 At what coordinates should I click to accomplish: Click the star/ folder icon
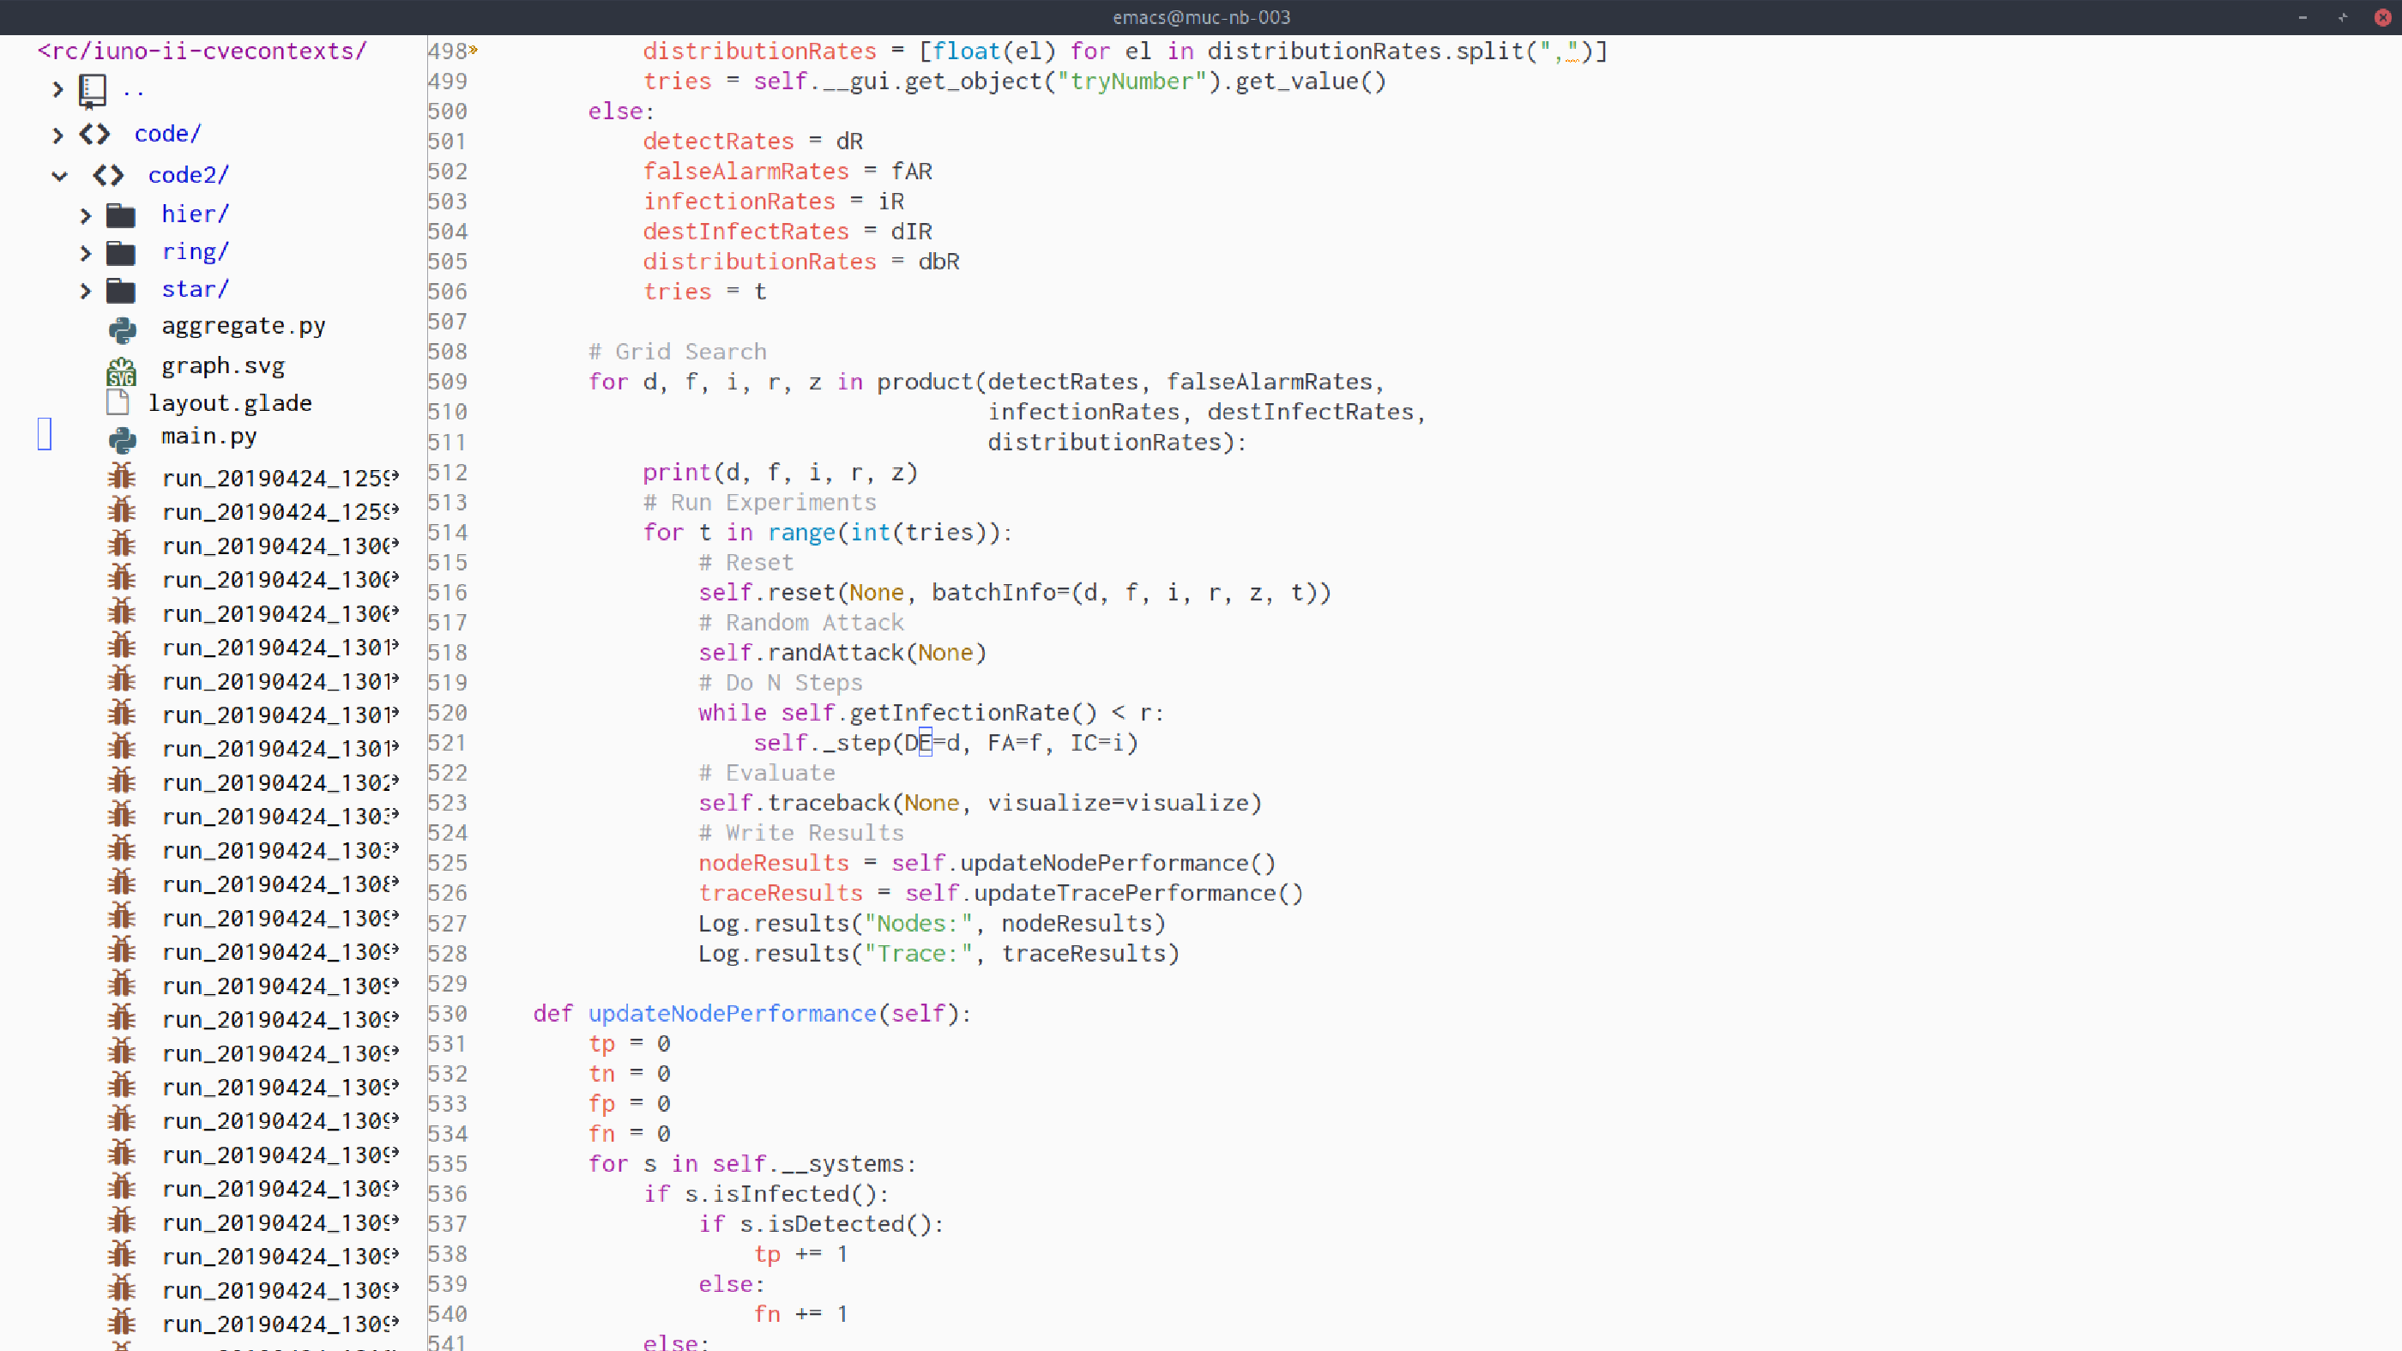pyautogui.click(x=121, y=291)
